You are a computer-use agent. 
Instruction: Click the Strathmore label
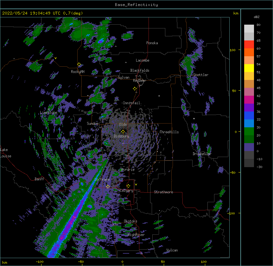tap(163, 192)
